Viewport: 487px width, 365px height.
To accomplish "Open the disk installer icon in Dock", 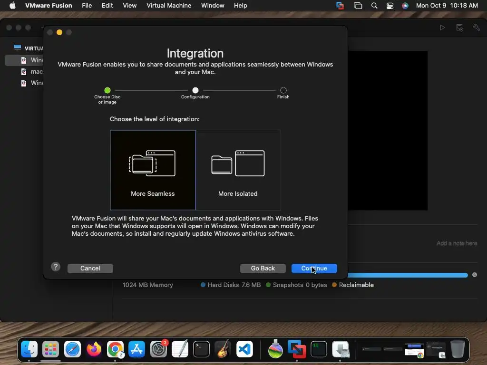I will click(341, 349).
